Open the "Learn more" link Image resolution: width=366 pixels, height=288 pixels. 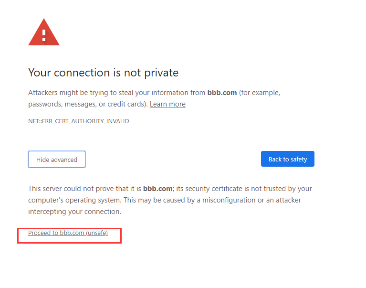click(167, 104)
